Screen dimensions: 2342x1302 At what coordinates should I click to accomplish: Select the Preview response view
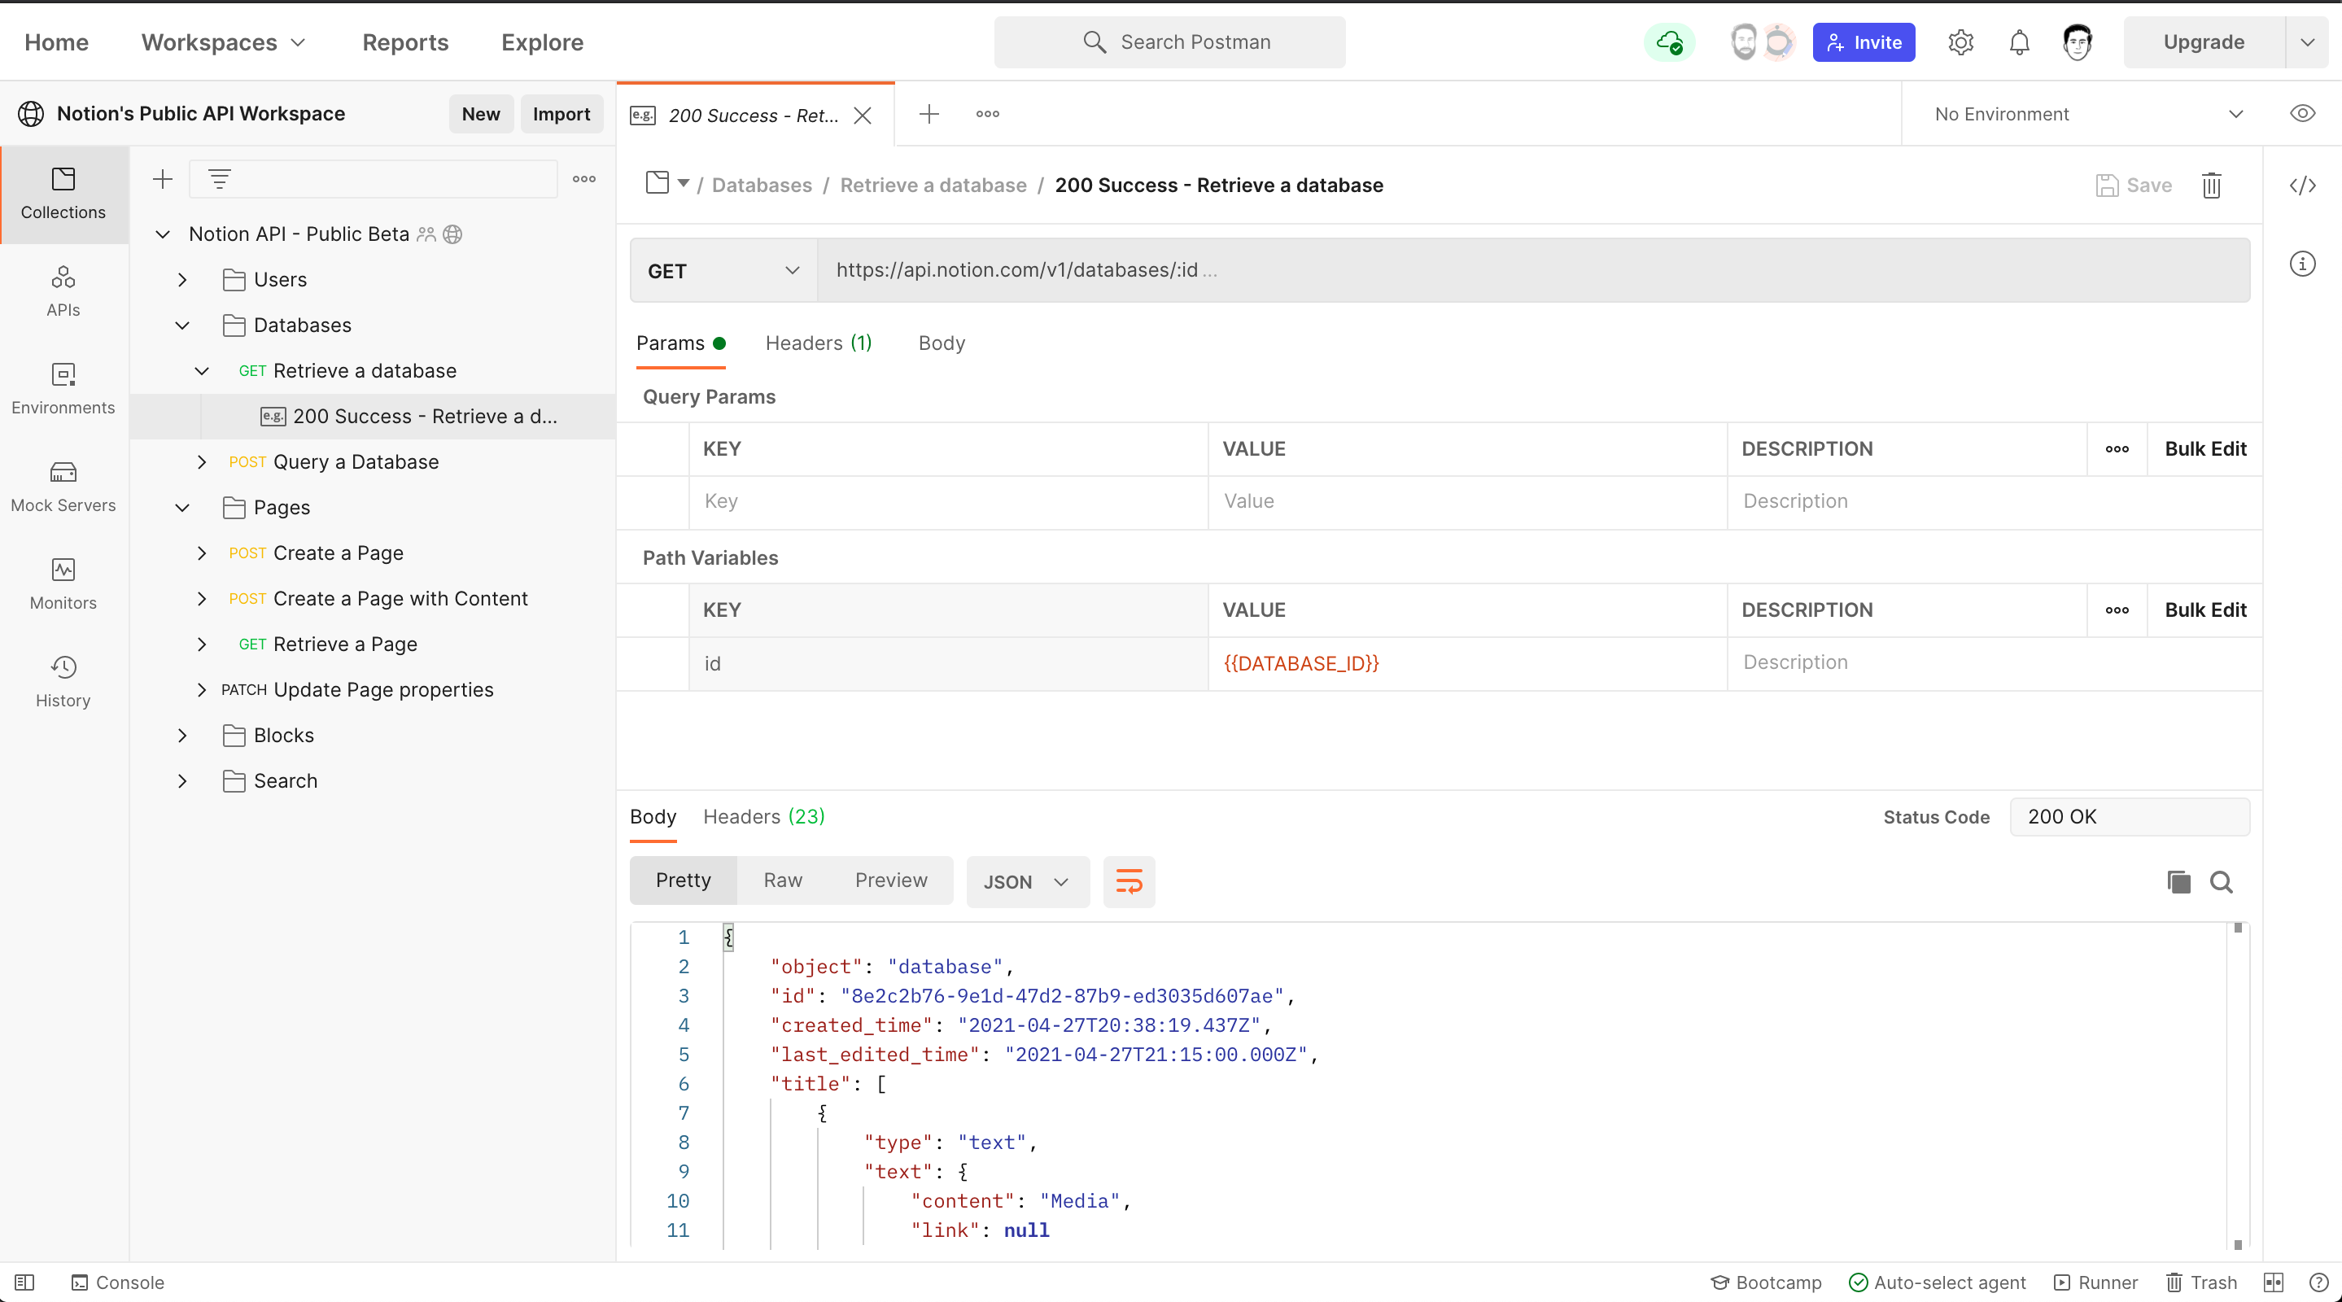[891, 880]
